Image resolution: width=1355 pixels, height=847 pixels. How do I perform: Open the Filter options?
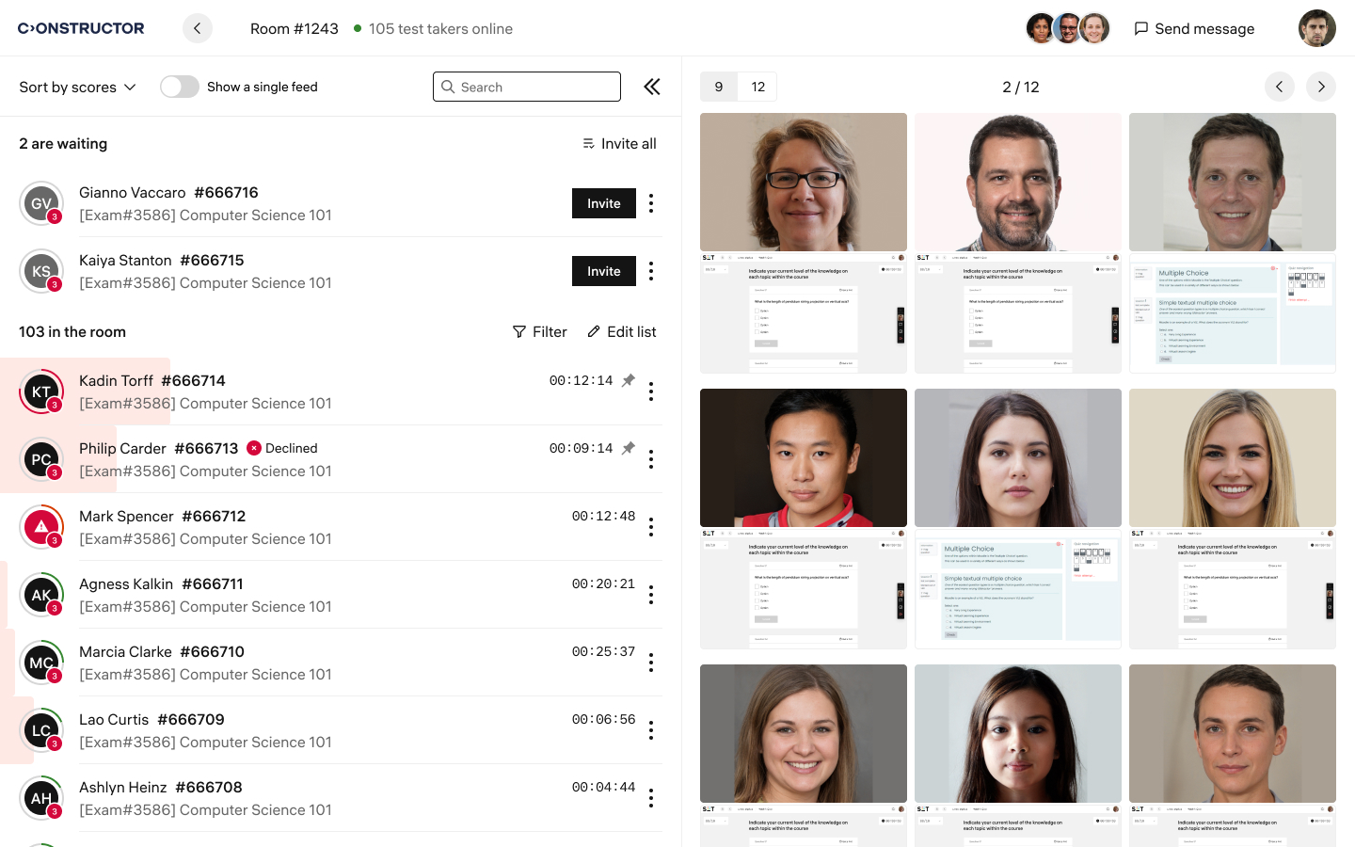click(x=539, y=331)
